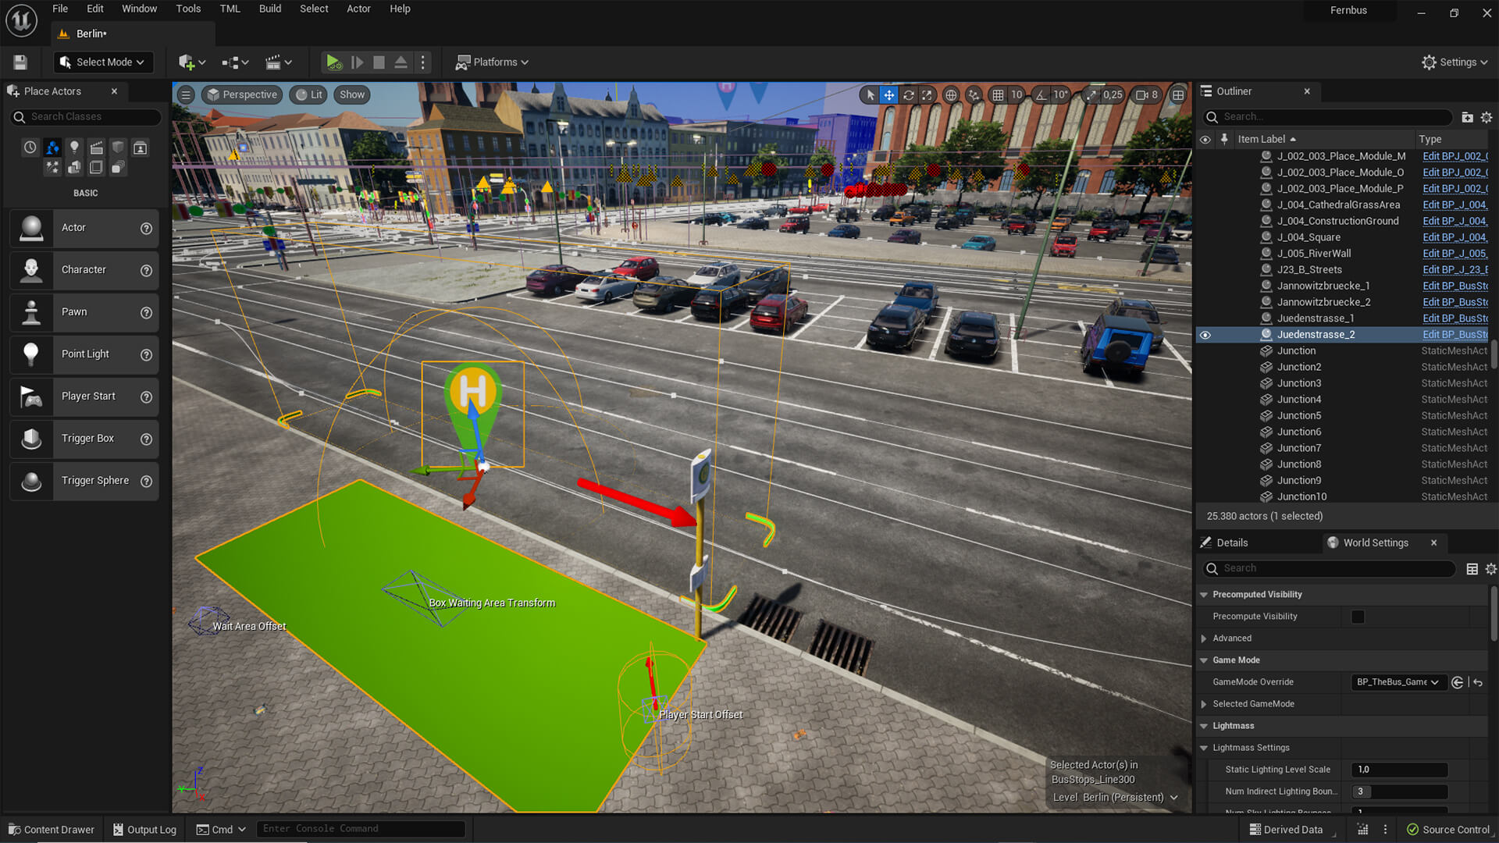Image resolution: width=1499 pixels, height=843 pixels.
Task: Select the scale transform tool
Action: tap(927, 95)
